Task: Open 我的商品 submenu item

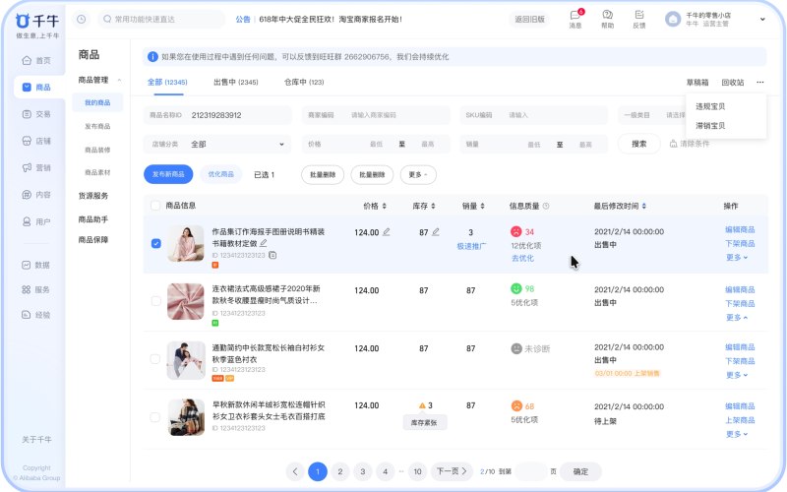Action: point(97,103)
